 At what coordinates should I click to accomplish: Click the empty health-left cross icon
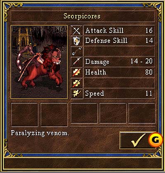tap(77, 83)
